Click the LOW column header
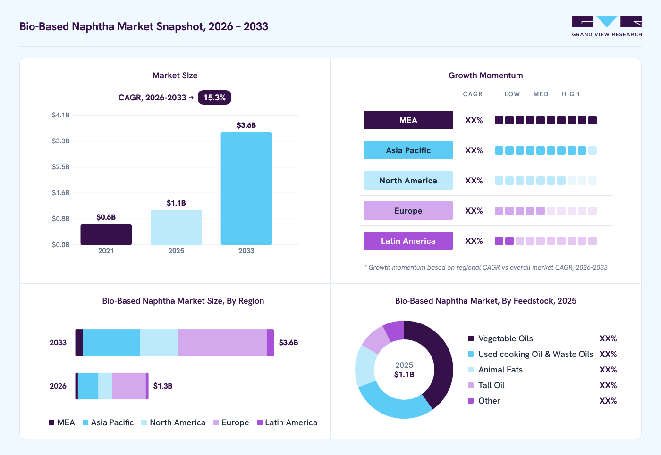Screen dimensions: 661x455 [512, 94]
